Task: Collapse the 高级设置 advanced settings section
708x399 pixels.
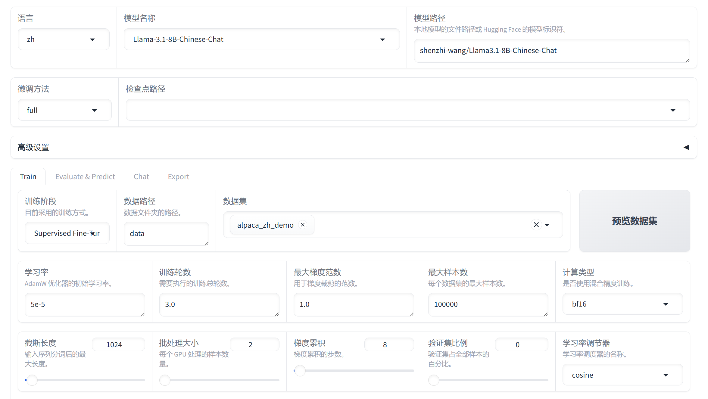Action: (686, 147)
